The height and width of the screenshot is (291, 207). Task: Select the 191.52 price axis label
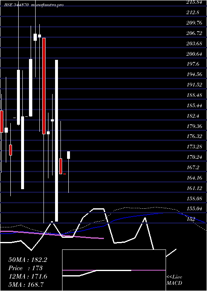pyautogui.click(x=195, y=85)
